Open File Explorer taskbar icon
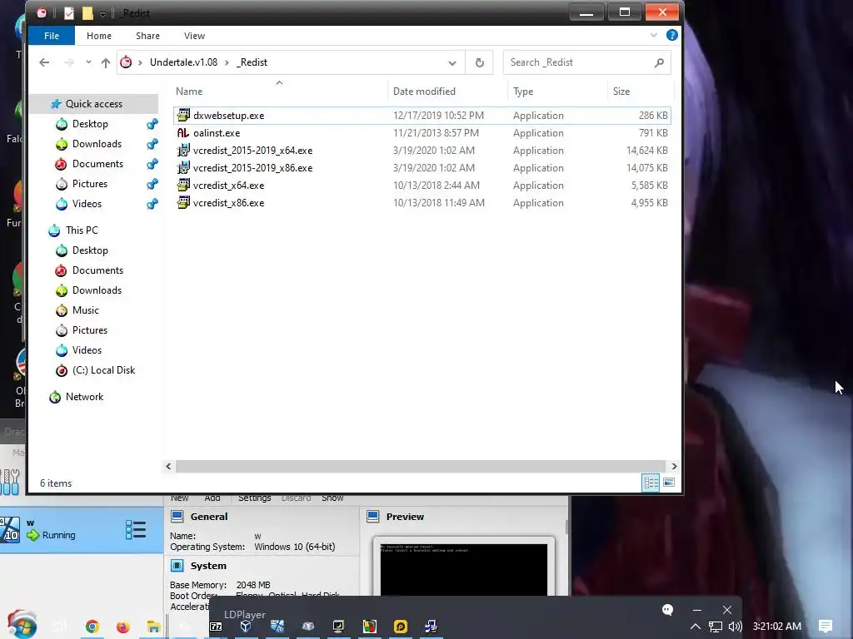 point(153,627)
